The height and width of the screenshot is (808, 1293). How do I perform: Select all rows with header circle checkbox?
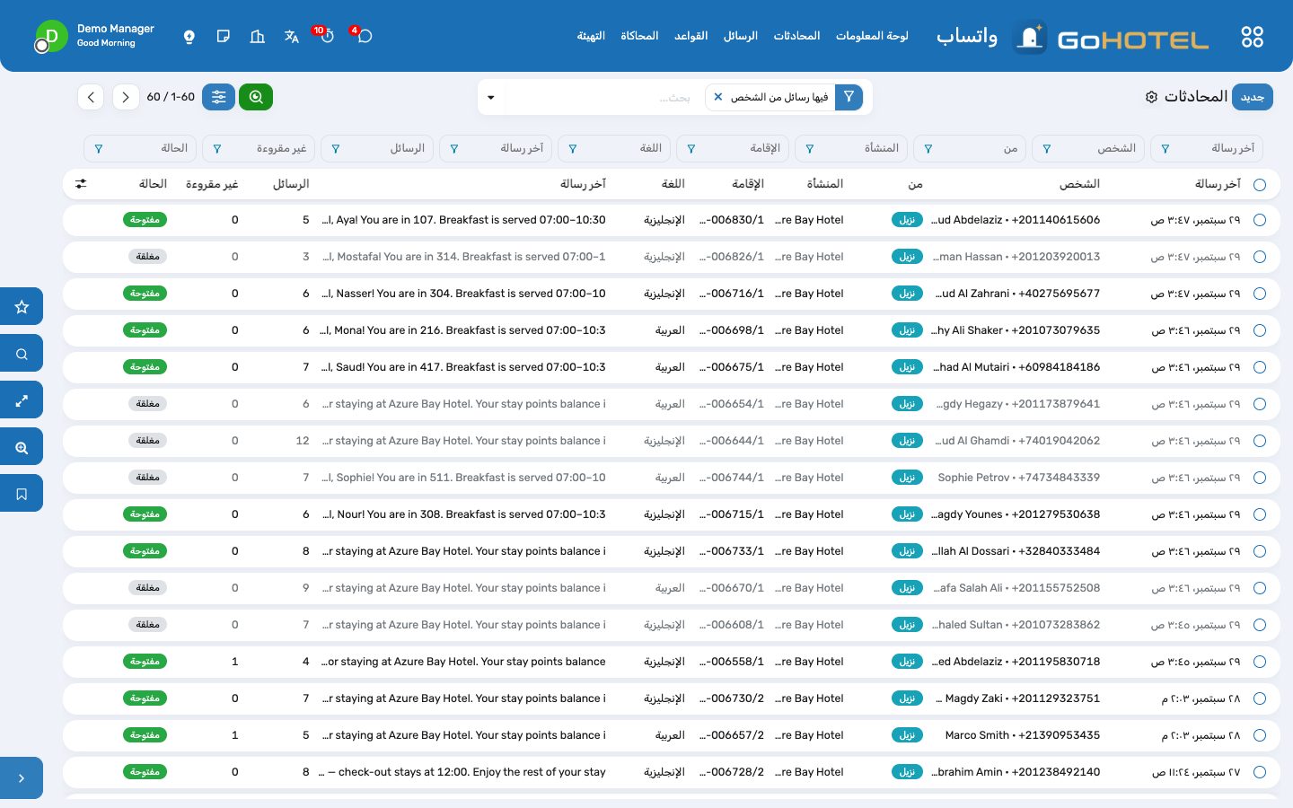(x=1260, y=185)
